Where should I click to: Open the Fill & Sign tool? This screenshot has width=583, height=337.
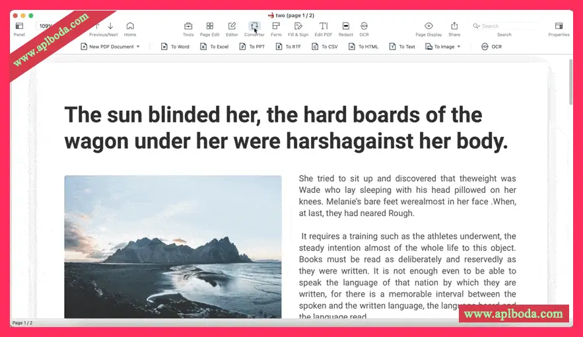pos(298,26)
